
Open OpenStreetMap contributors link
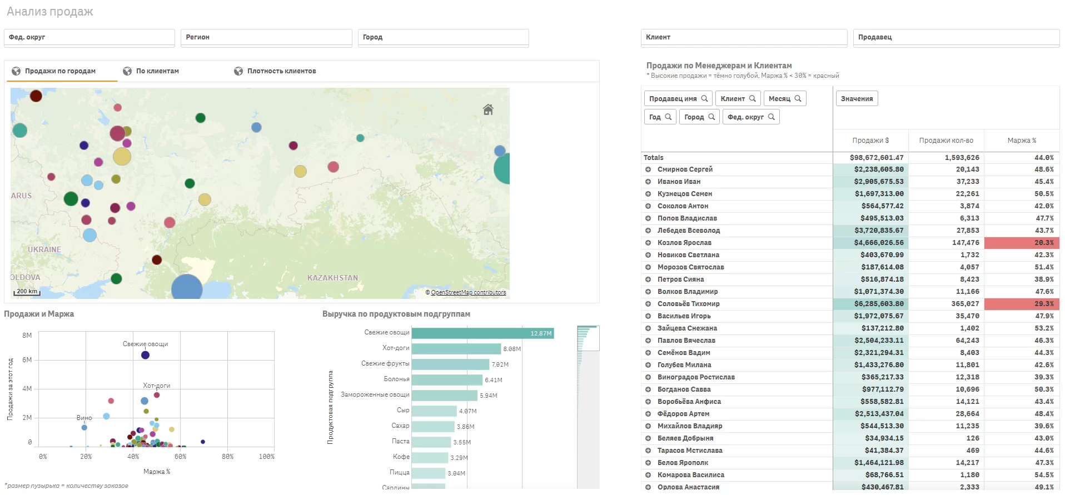(x=468, y=292)
